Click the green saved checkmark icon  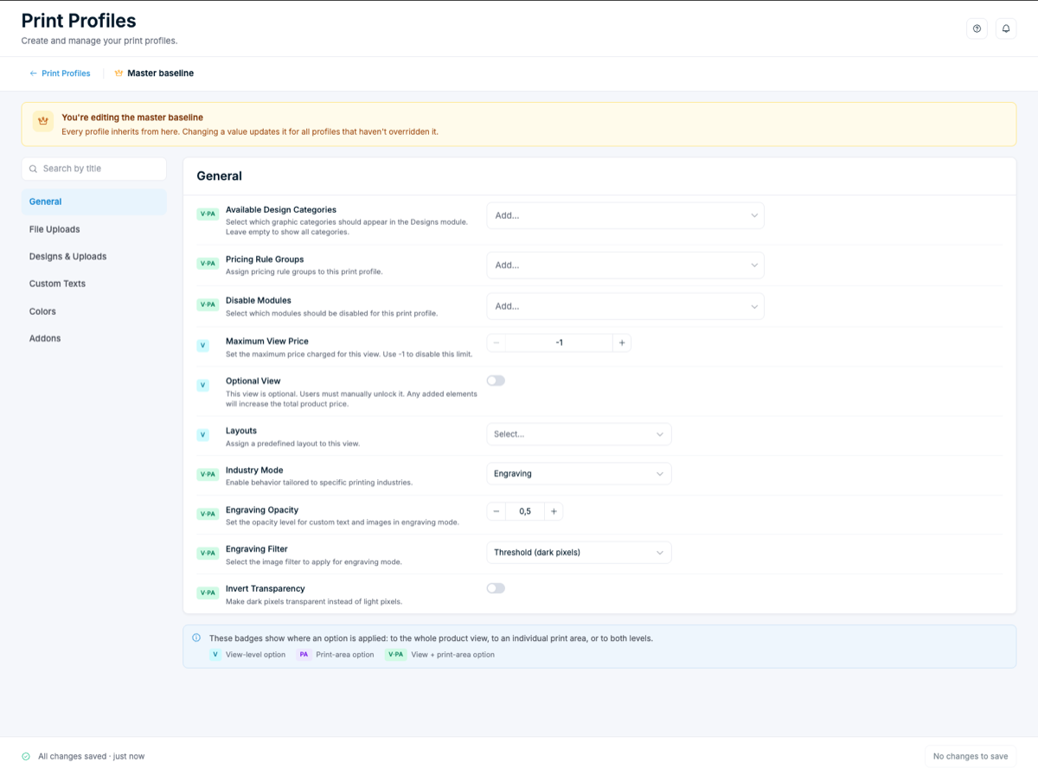(26, 756)
